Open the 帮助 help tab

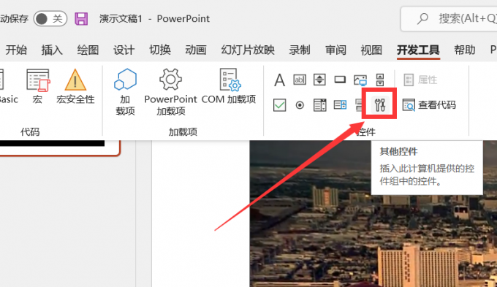click(x=465, y=50)
